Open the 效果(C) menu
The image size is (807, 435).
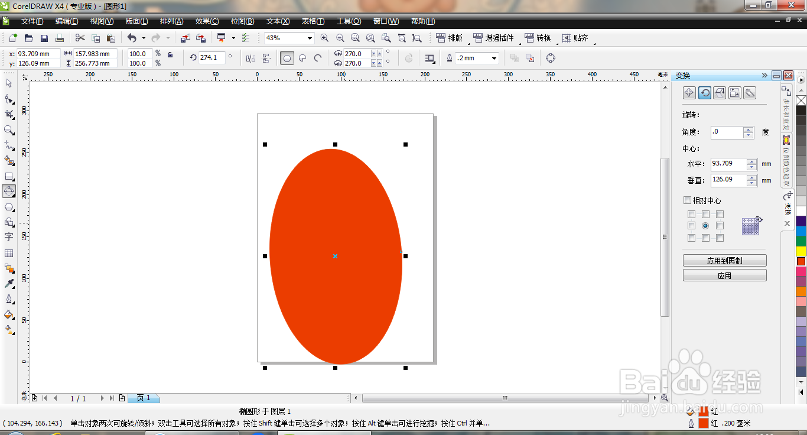coord(207,21)
